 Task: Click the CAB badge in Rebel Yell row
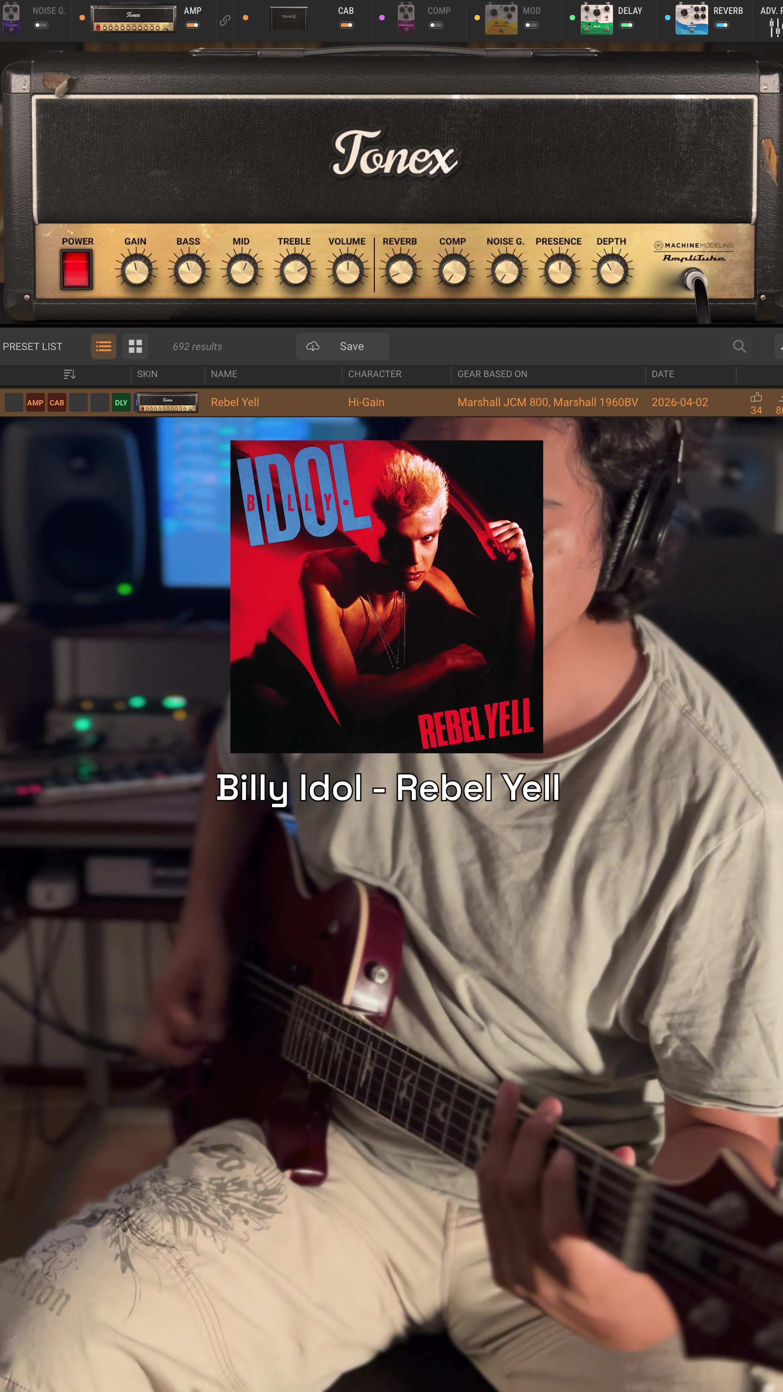pyautogui.click(x=57, y=403)
